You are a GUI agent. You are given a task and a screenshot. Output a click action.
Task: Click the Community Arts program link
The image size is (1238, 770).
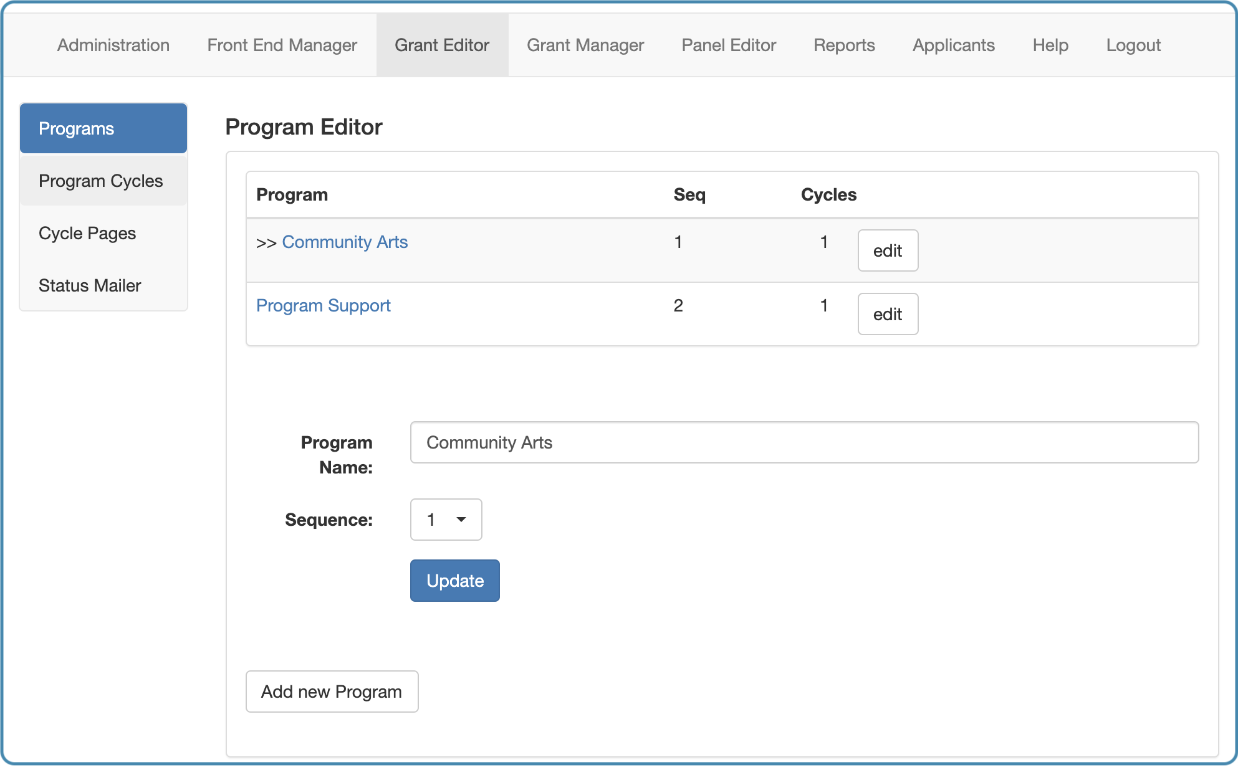345,242
